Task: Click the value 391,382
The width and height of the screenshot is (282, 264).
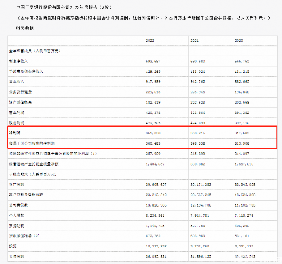Action: [242, 113]
